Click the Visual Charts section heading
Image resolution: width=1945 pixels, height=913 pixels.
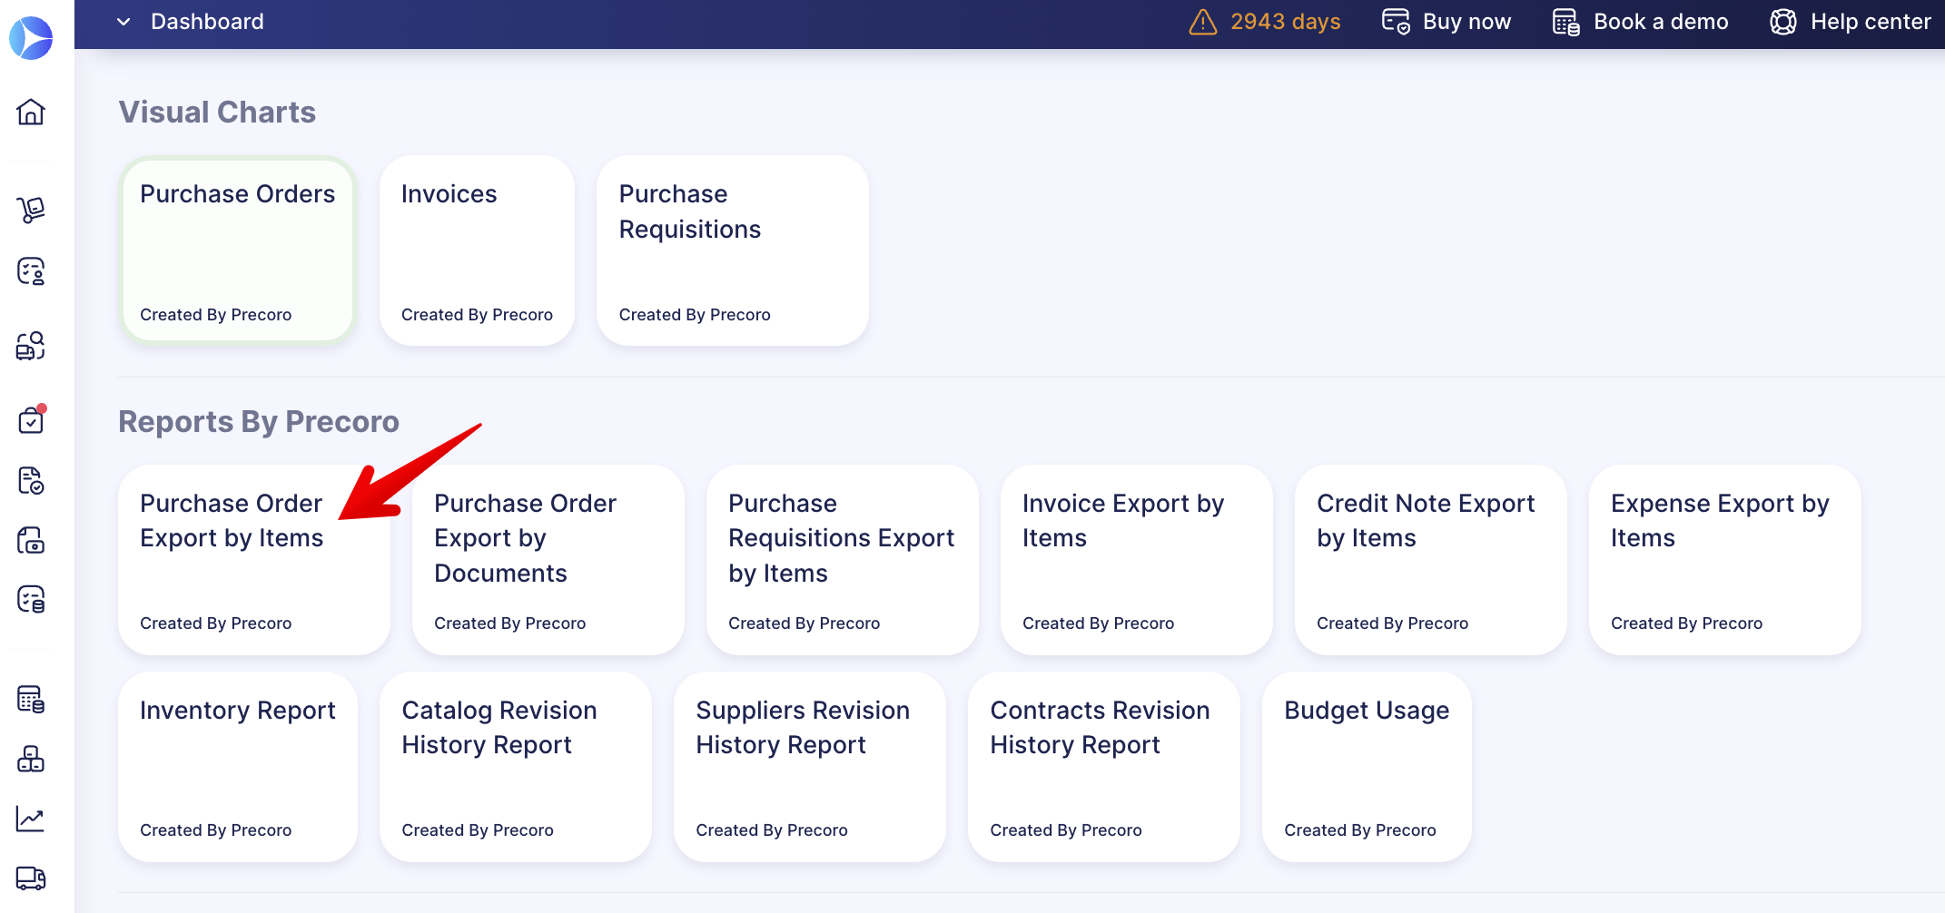click(217, 112)
